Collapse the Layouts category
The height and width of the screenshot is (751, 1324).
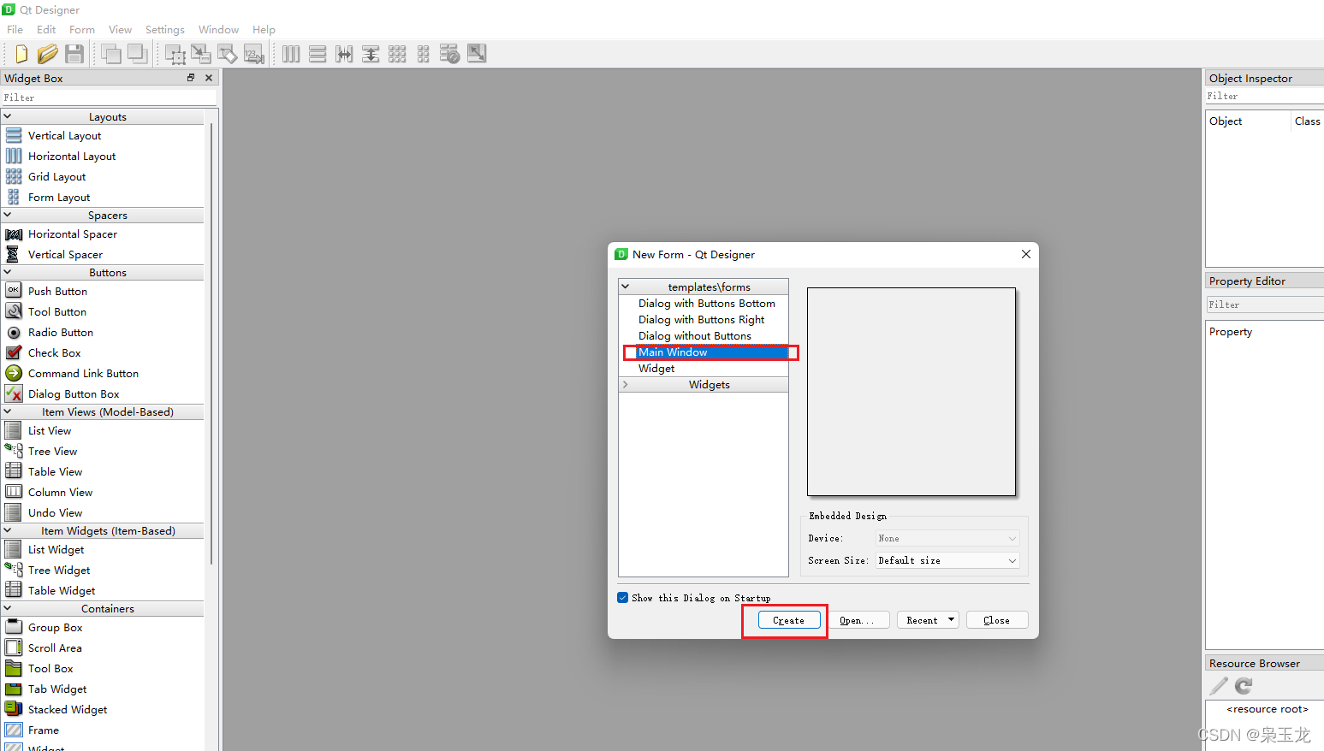pos(8,117)
